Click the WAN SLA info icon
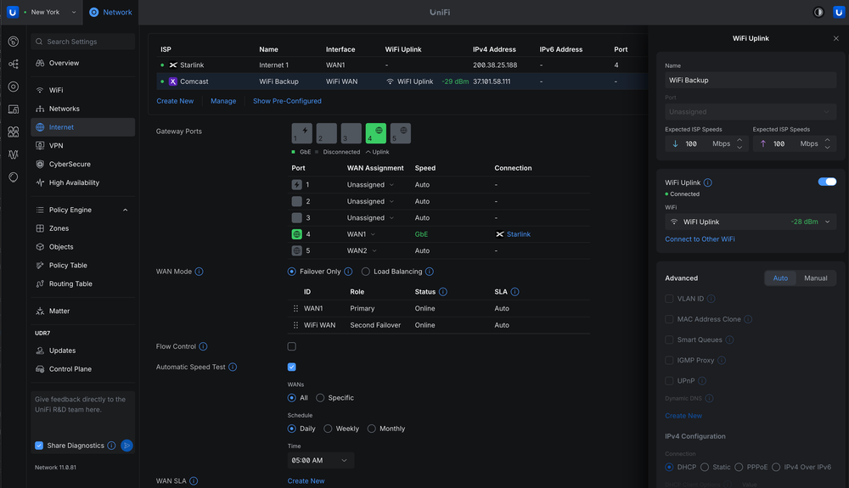This screenshot has width=849, height=488. 194,481
